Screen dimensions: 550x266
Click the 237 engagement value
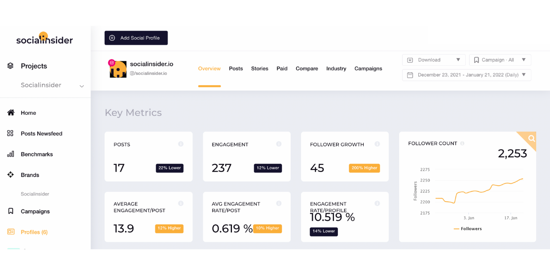222,168
